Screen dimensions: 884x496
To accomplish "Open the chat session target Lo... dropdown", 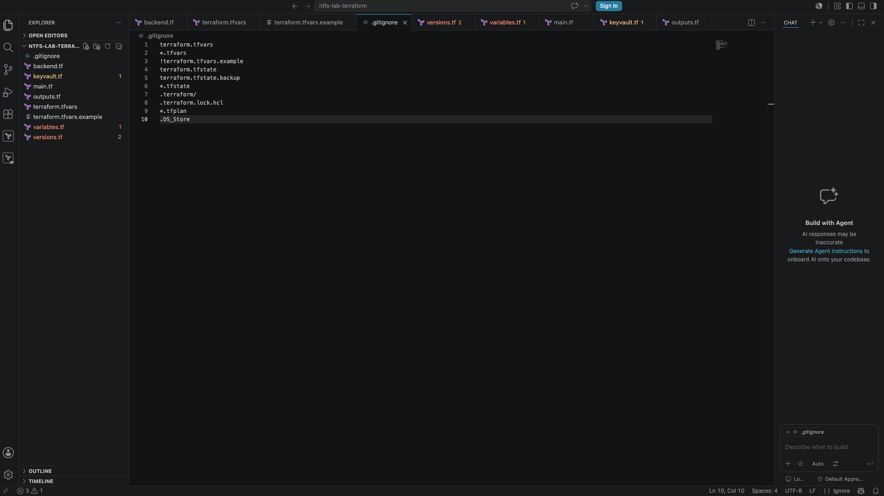I will pyautogui.click(x=795, y=479).
